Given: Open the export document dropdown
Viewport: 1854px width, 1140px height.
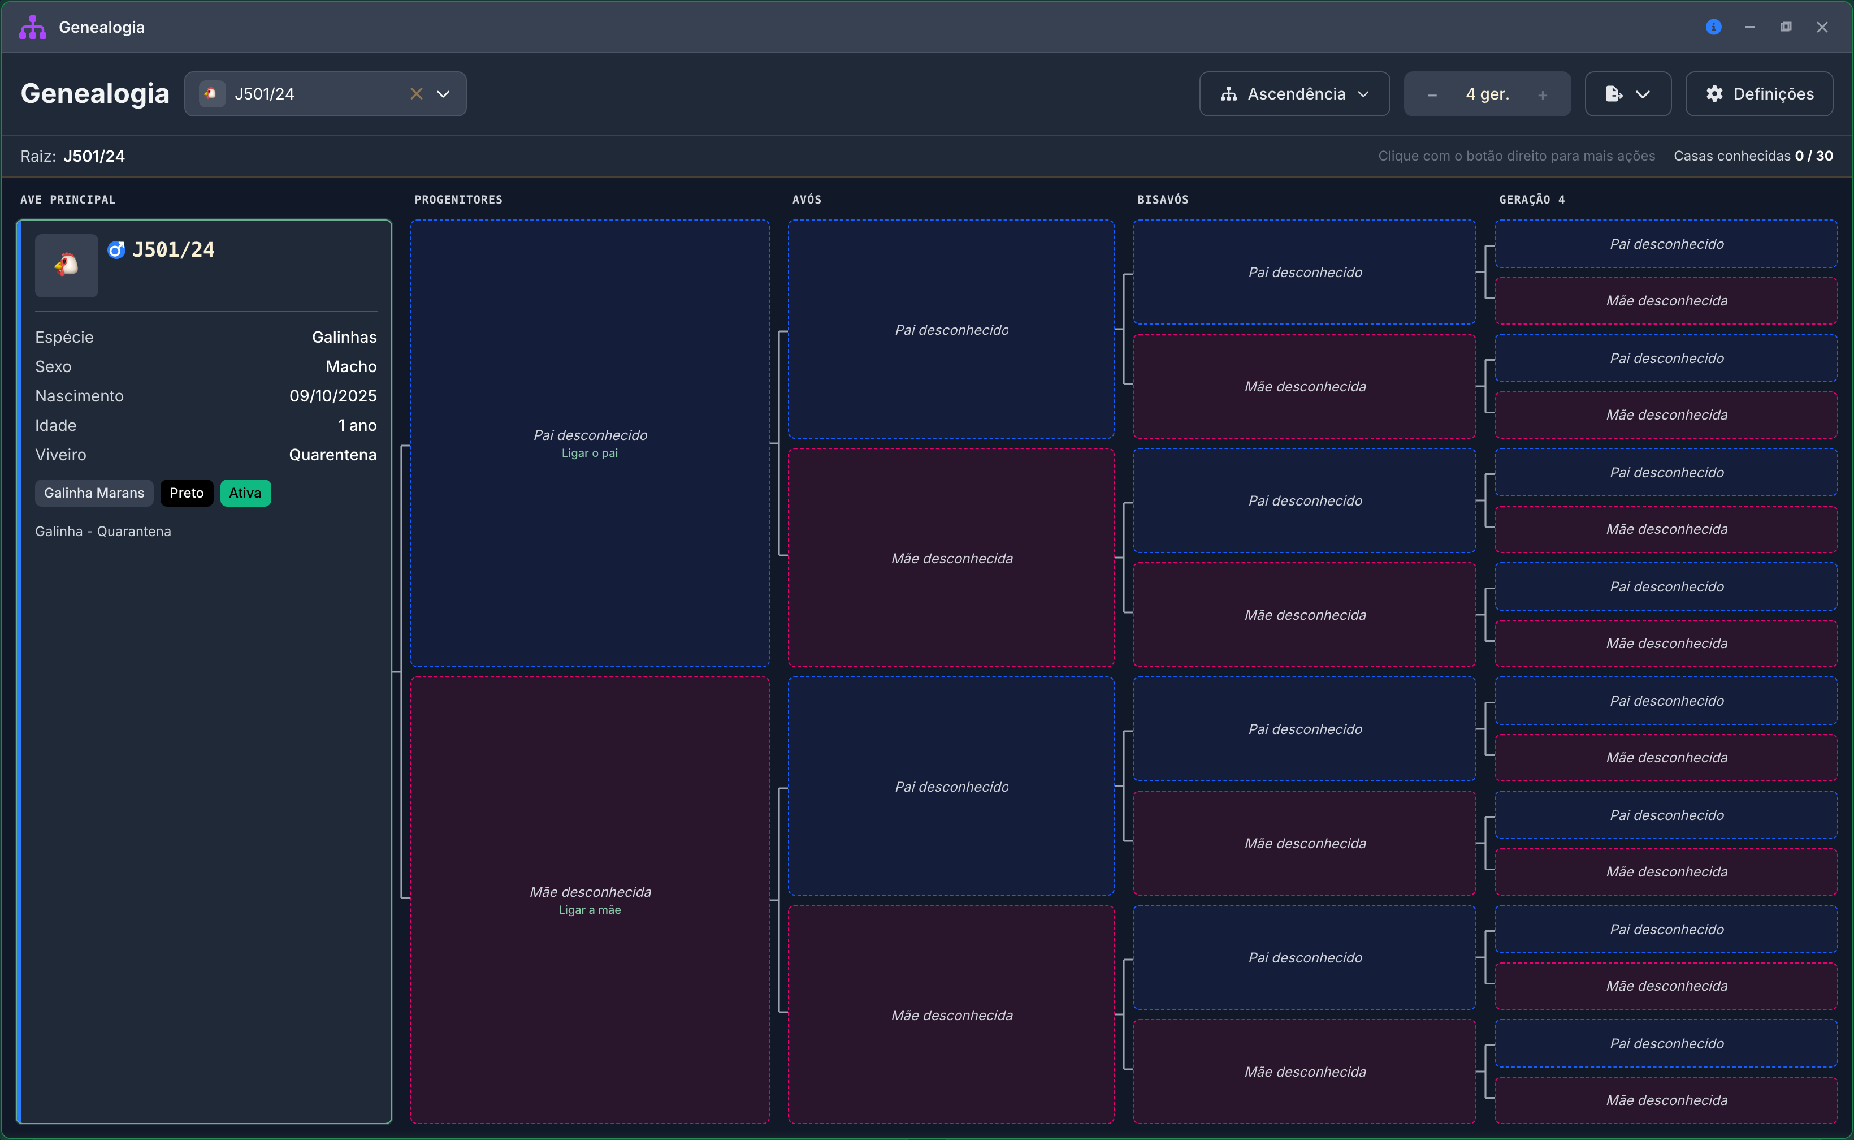Looking at the screenshot, I should coord(1628,93).
